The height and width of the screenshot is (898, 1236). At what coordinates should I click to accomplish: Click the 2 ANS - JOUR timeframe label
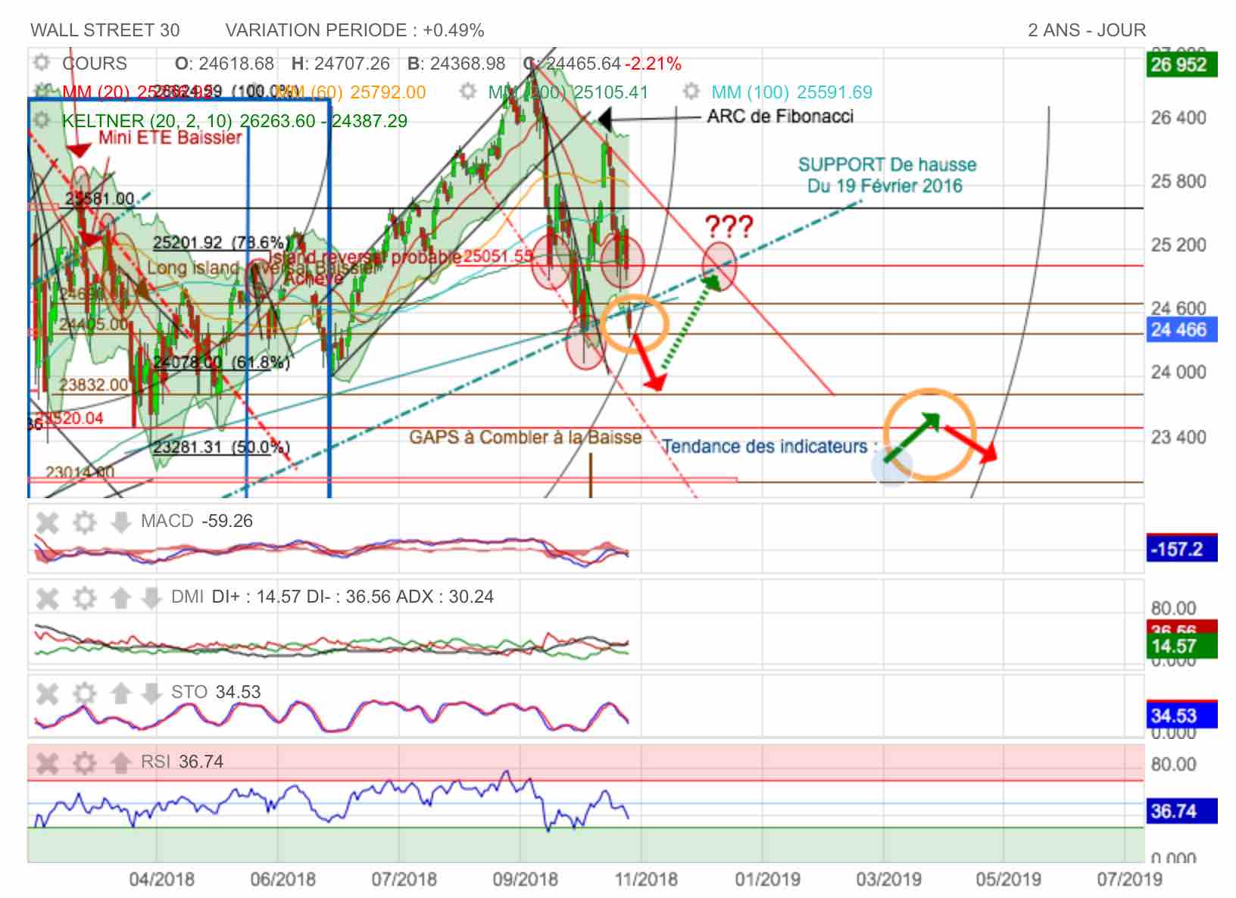click(1087, 30)
